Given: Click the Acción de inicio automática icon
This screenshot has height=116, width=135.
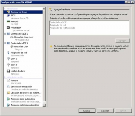Looking at the screenshot, I should click(x=8, y=99).
